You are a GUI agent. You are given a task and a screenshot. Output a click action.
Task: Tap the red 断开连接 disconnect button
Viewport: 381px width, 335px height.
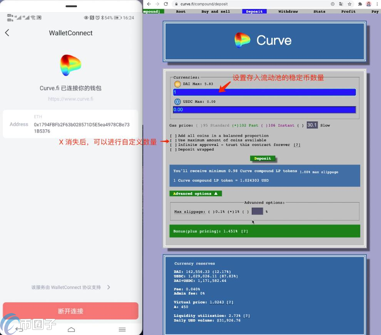70,311
